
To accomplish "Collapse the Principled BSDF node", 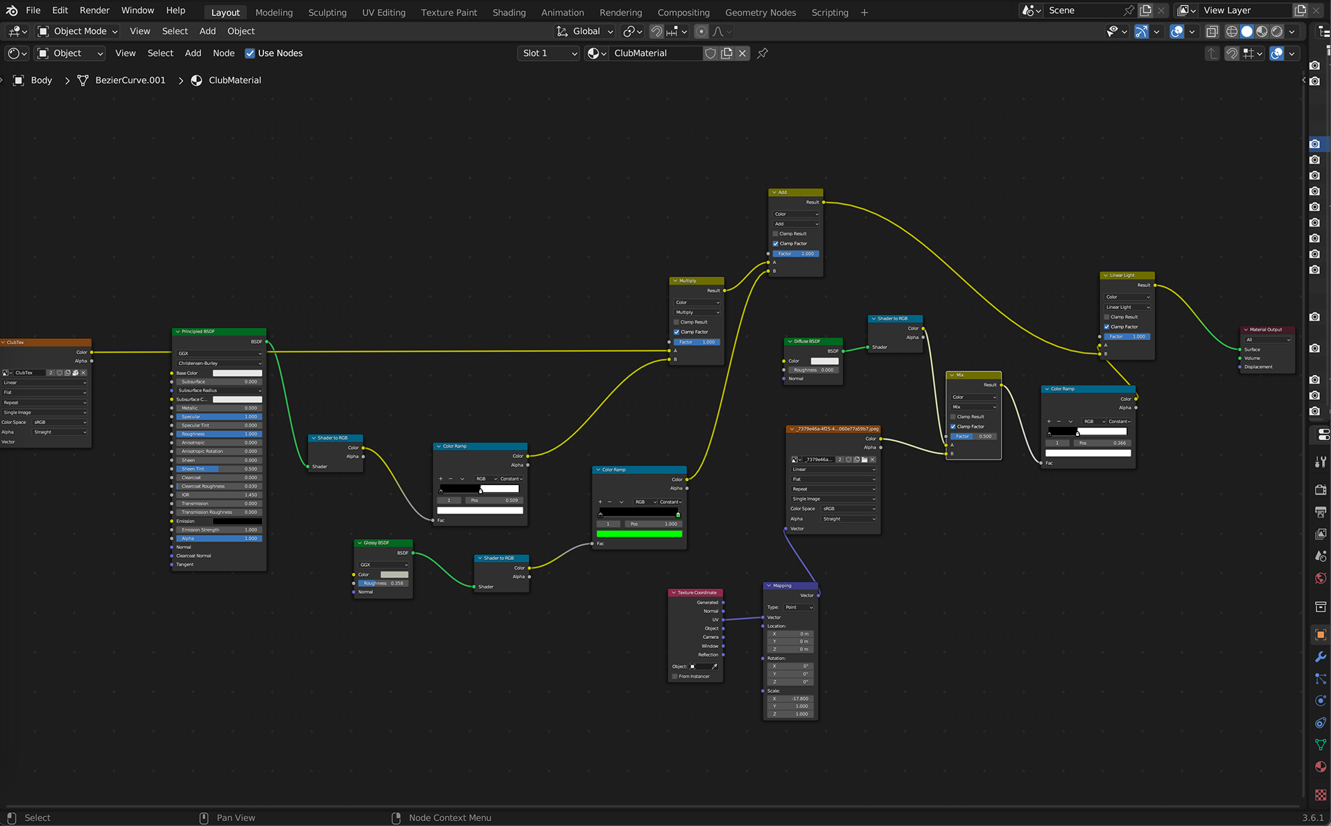I will (177, 332).
